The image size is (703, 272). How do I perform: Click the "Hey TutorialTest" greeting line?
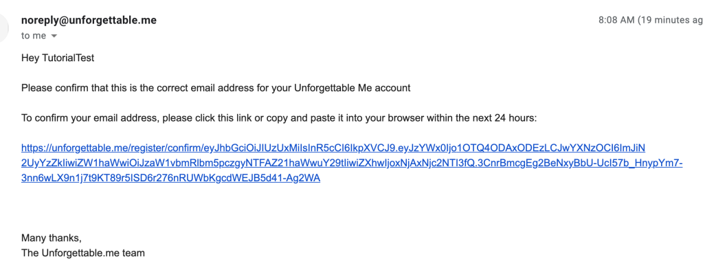(x=58, y=58)
